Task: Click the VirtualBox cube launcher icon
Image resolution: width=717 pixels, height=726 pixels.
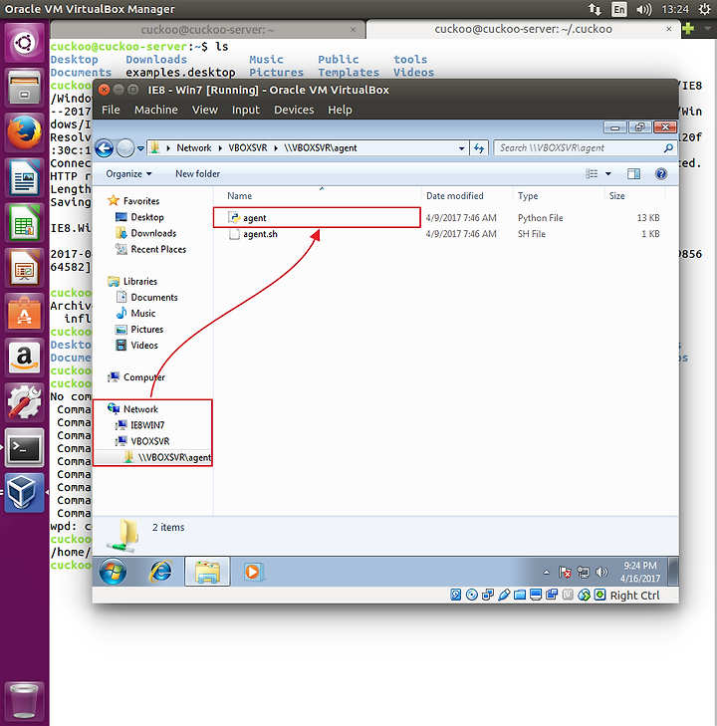Action: [24, 492]
